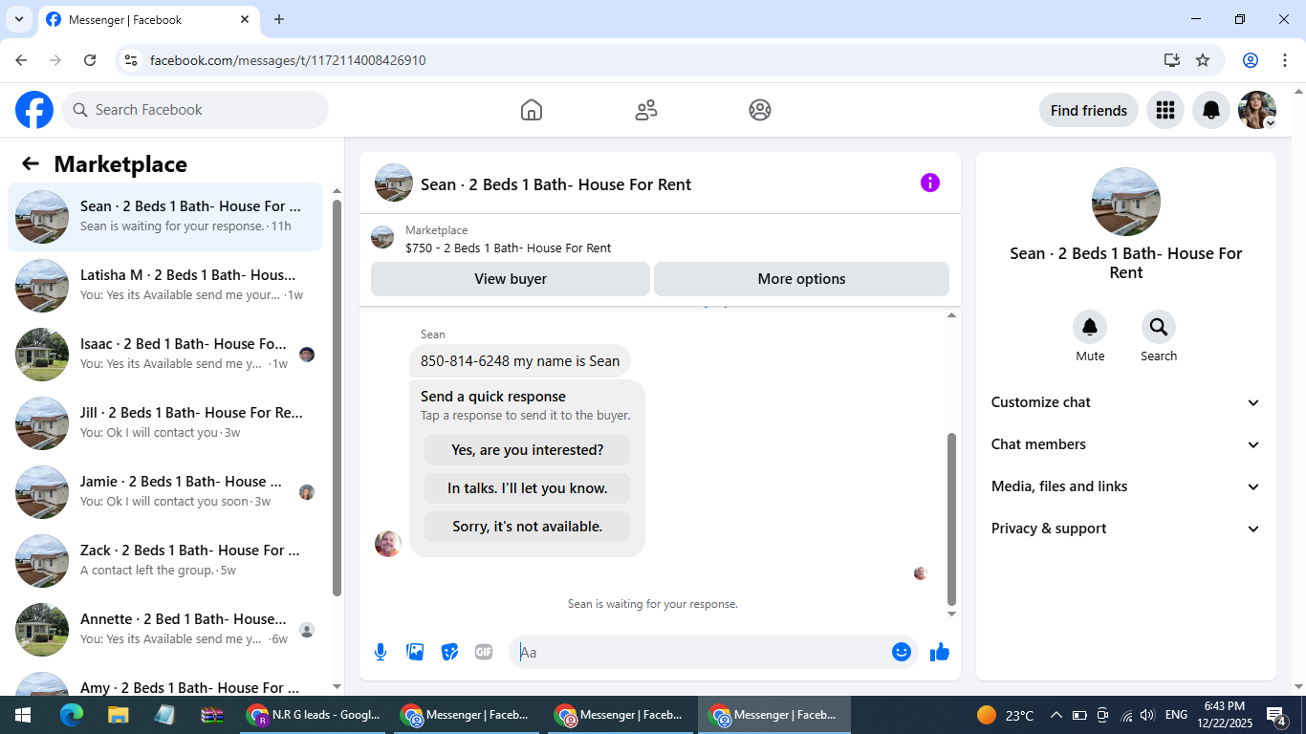Choose a GIF

484,652
